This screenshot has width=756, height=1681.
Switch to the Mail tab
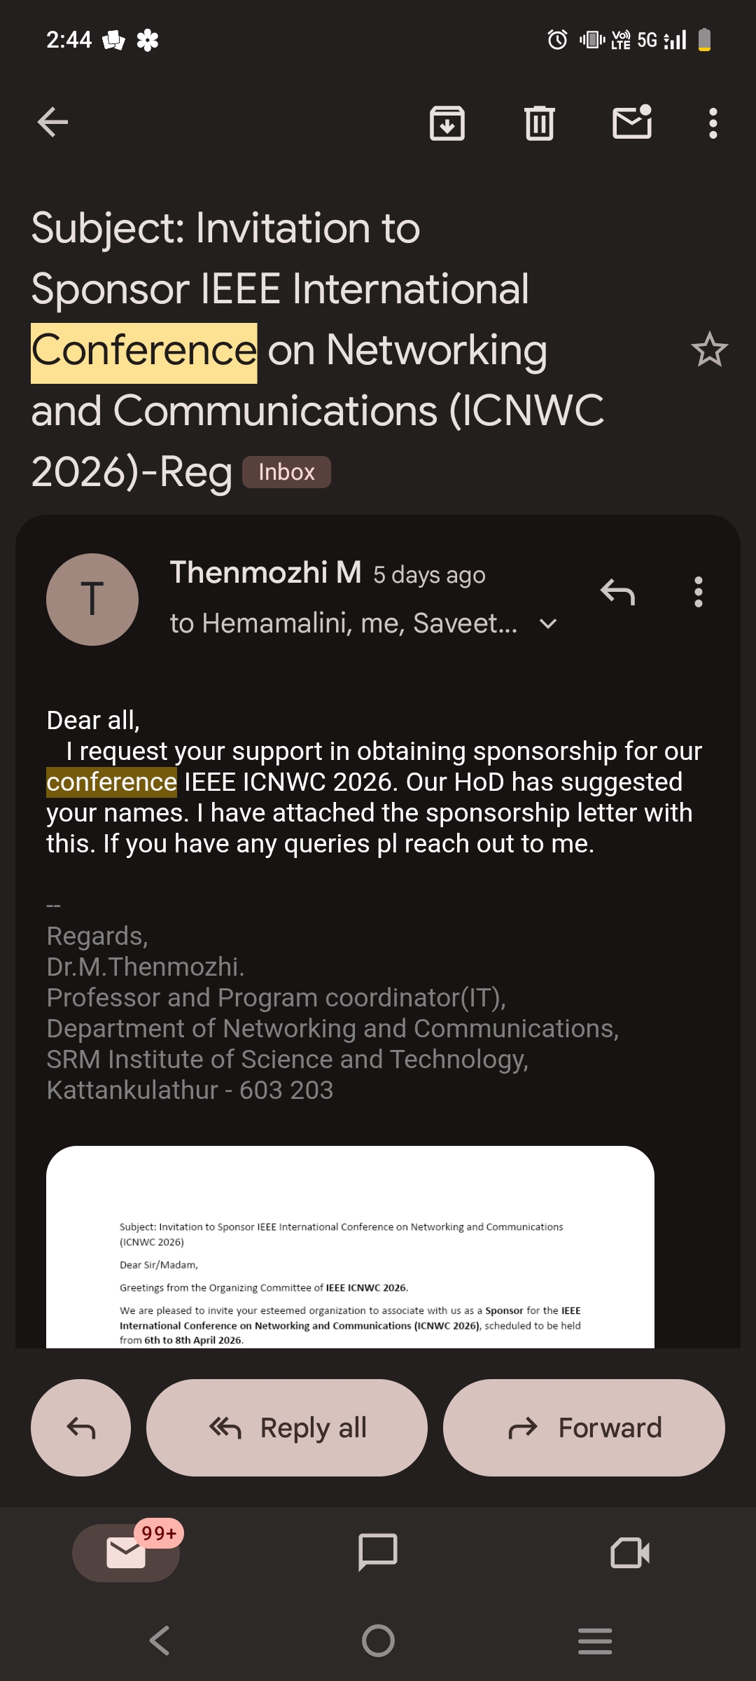(126, 1553)
